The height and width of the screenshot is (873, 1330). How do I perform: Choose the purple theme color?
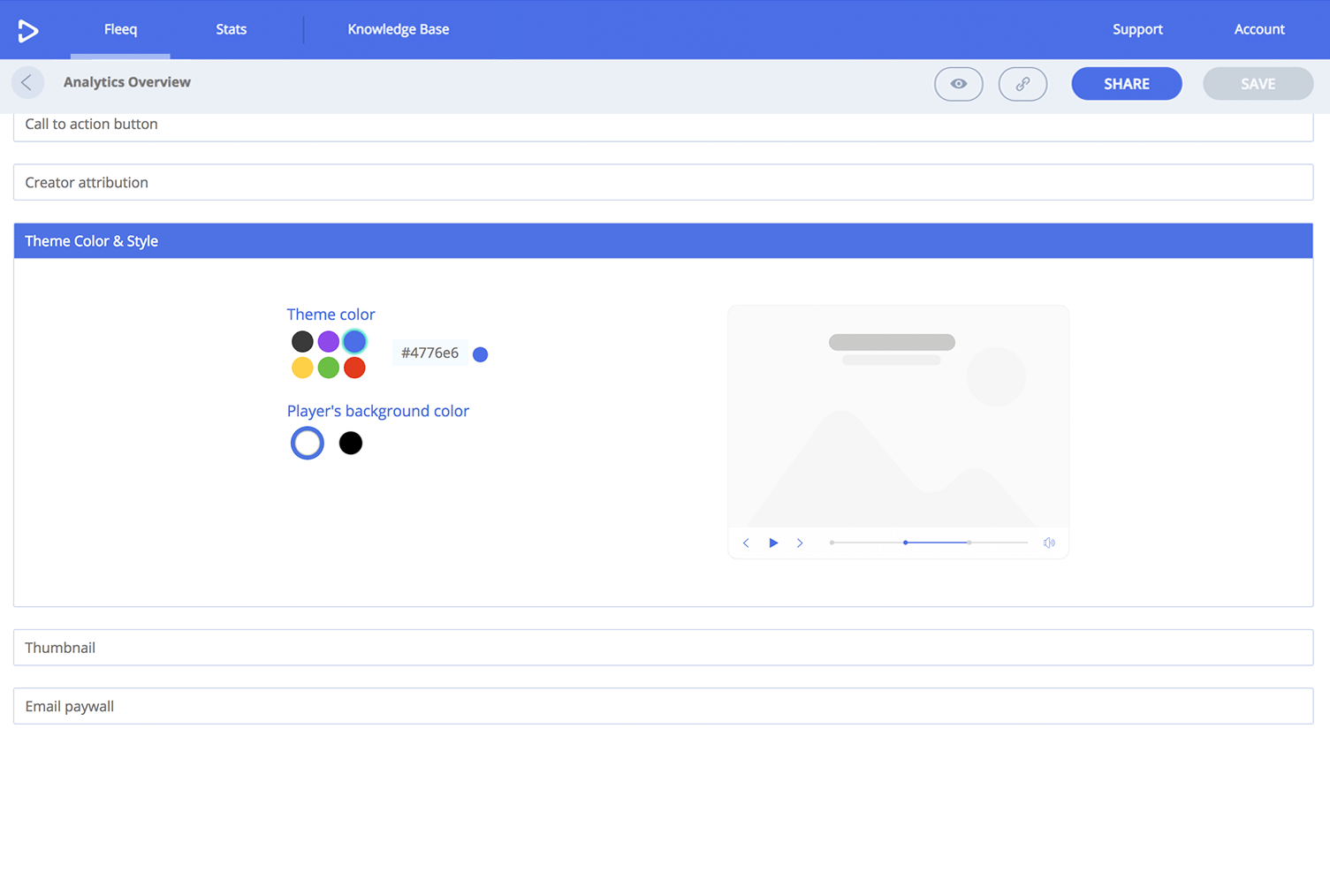[329, 342]
